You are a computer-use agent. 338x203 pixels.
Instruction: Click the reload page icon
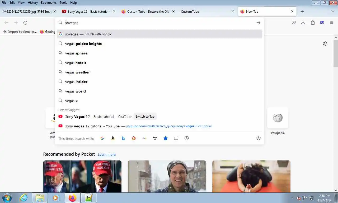(25, 23)
